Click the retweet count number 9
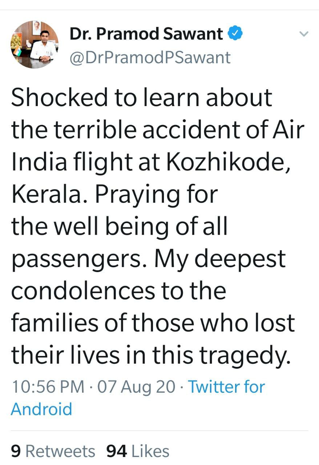 [x=16, y=451]
